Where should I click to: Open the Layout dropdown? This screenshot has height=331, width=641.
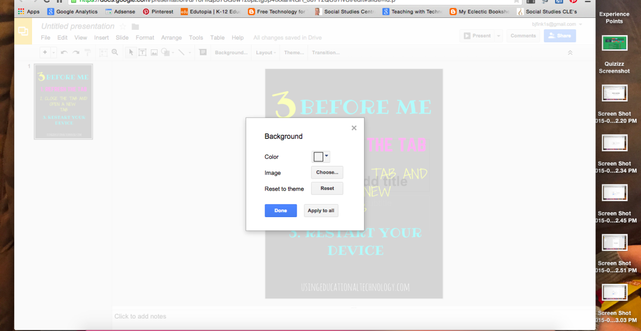(266, 52)
